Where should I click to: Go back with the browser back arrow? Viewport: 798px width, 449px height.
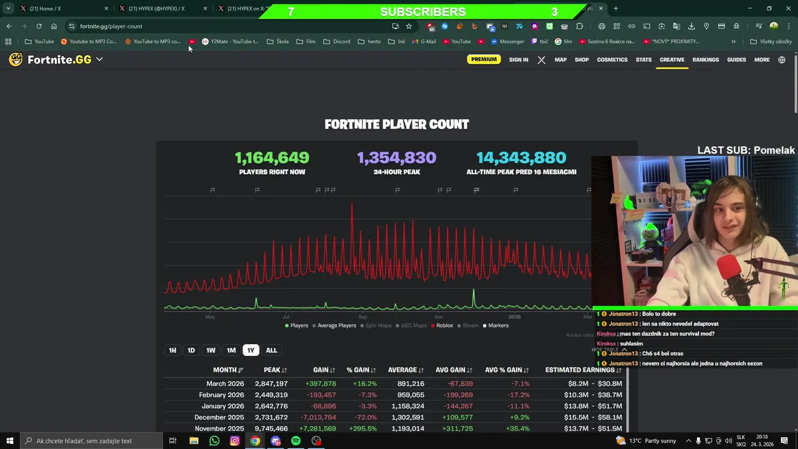pos(9,26)
